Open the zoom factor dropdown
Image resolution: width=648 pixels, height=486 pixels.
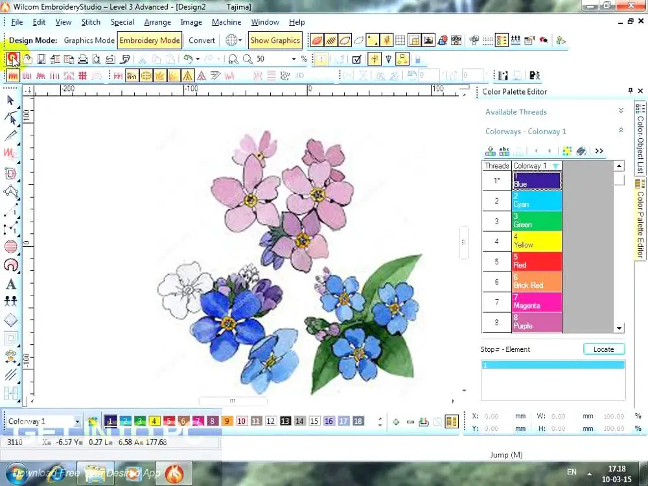(x=294, y=59)
